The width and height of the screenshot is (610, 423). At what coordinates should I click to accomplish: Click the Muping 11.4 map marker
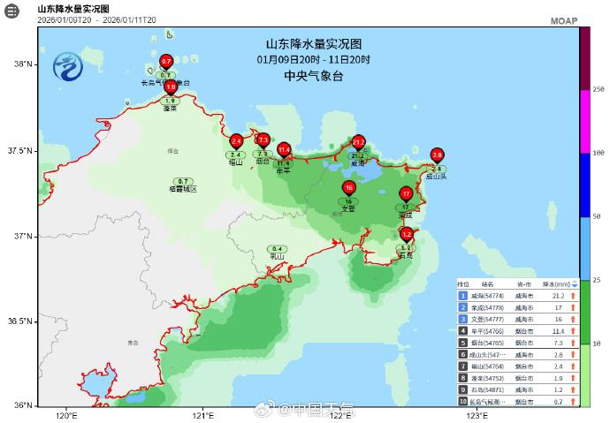pyautogui.click(x=284, y=150)
